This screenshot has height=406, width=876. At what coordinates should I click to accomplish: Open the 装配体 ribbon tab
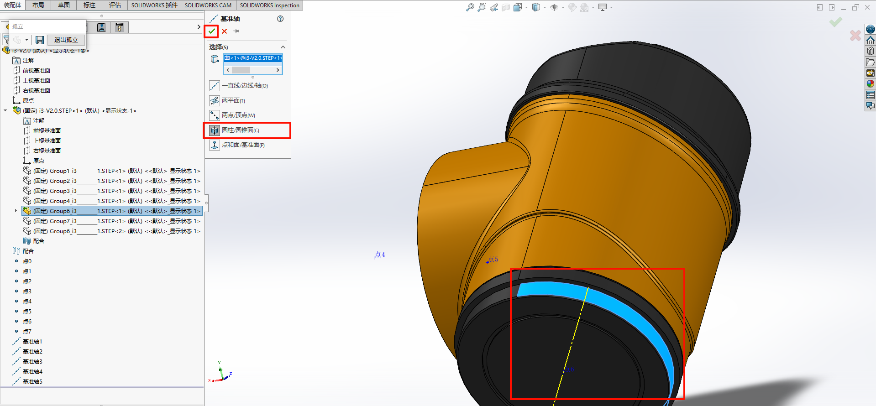pos(12,5)
